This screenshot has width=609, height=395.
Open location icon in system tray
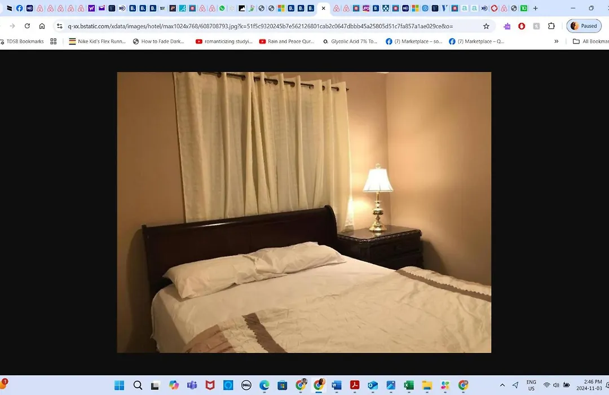point(515,385)
